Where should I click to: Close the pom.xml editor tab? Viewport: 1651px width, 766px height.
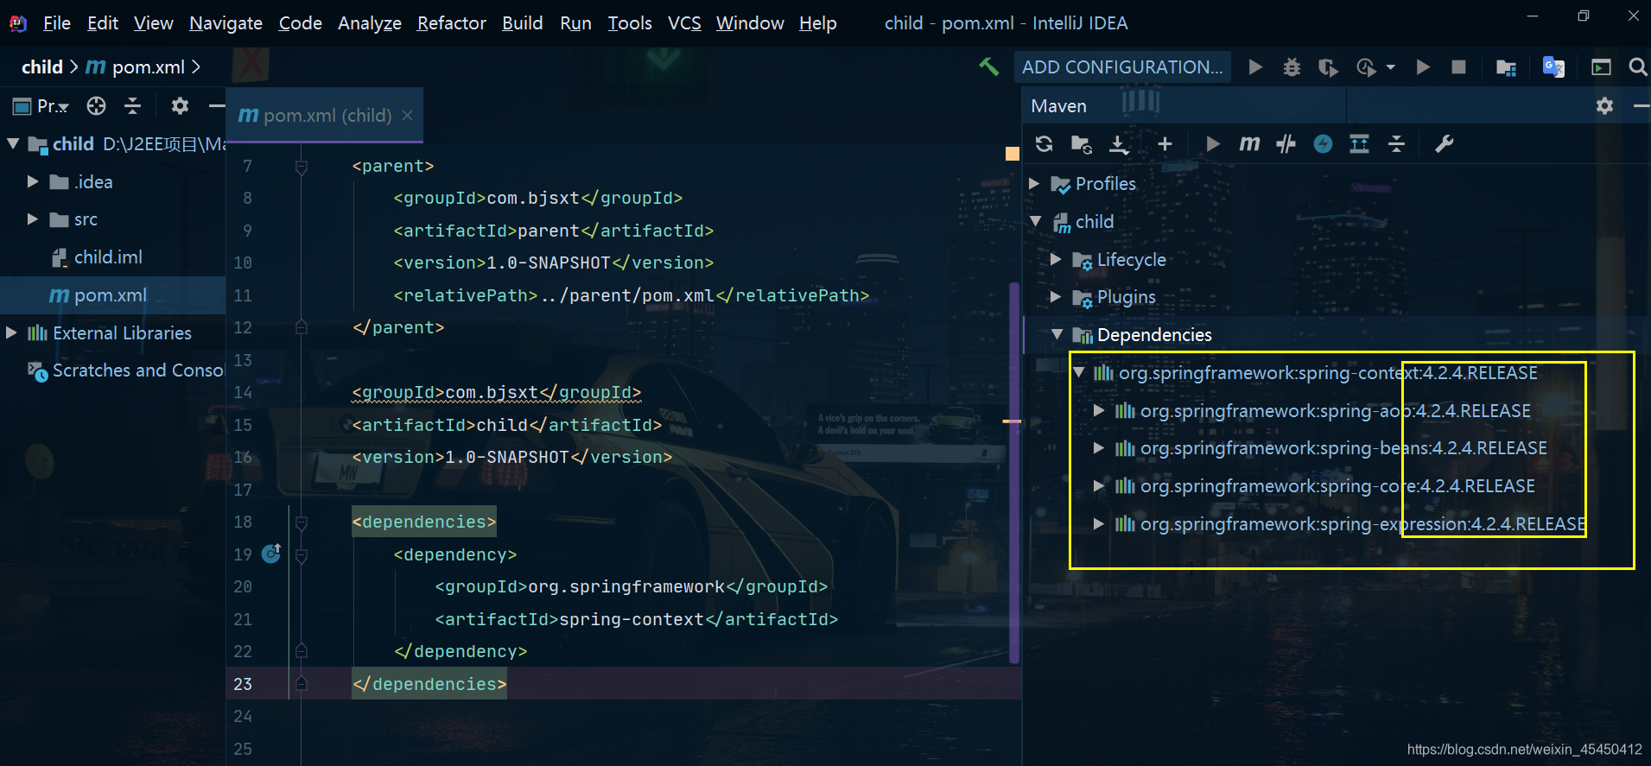pyautogui.click(x=407, y=115)
